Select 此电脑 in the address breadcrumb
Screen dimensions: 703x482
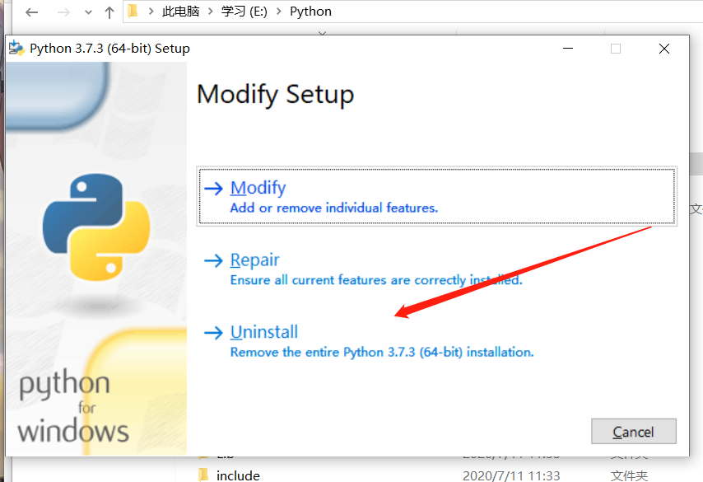(x=180, y=12)
